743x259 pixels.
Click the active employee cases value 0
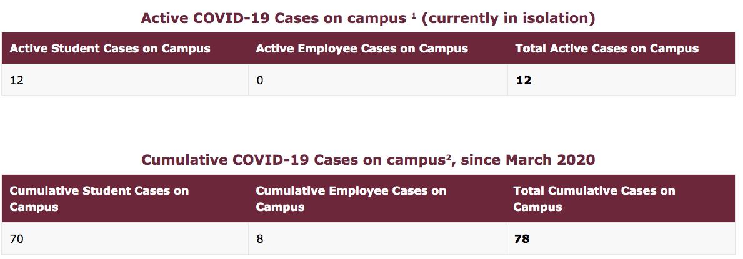coord(260,81)
